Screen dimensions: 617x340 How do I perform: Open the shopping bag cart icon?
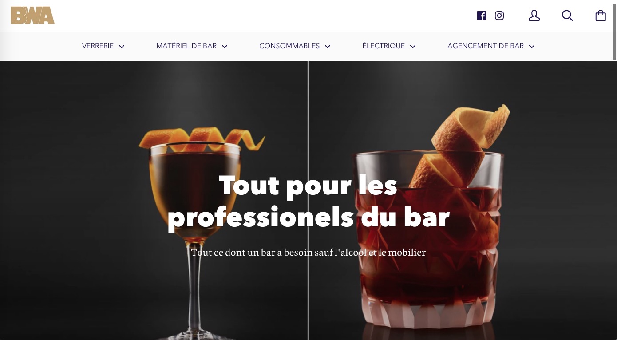[x=601, y=16]
